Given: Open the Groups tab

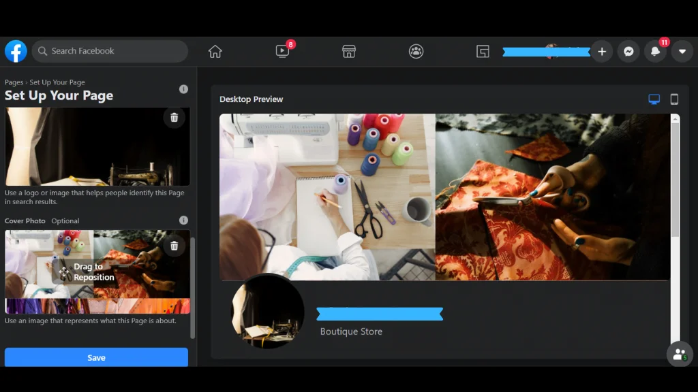Looking at the screenshot, I should coord(416,52).
